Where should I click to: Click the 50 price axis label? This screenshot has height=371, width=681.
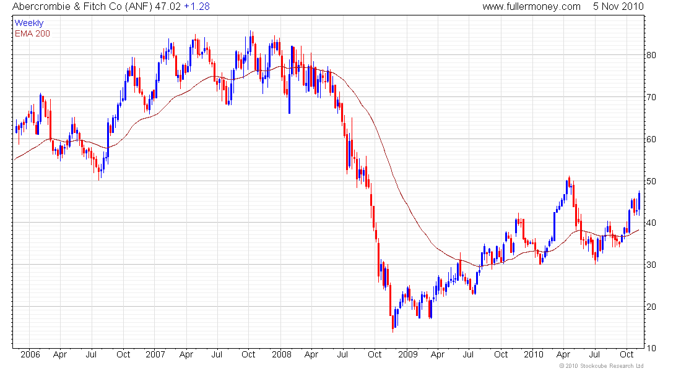coord(651,181)
